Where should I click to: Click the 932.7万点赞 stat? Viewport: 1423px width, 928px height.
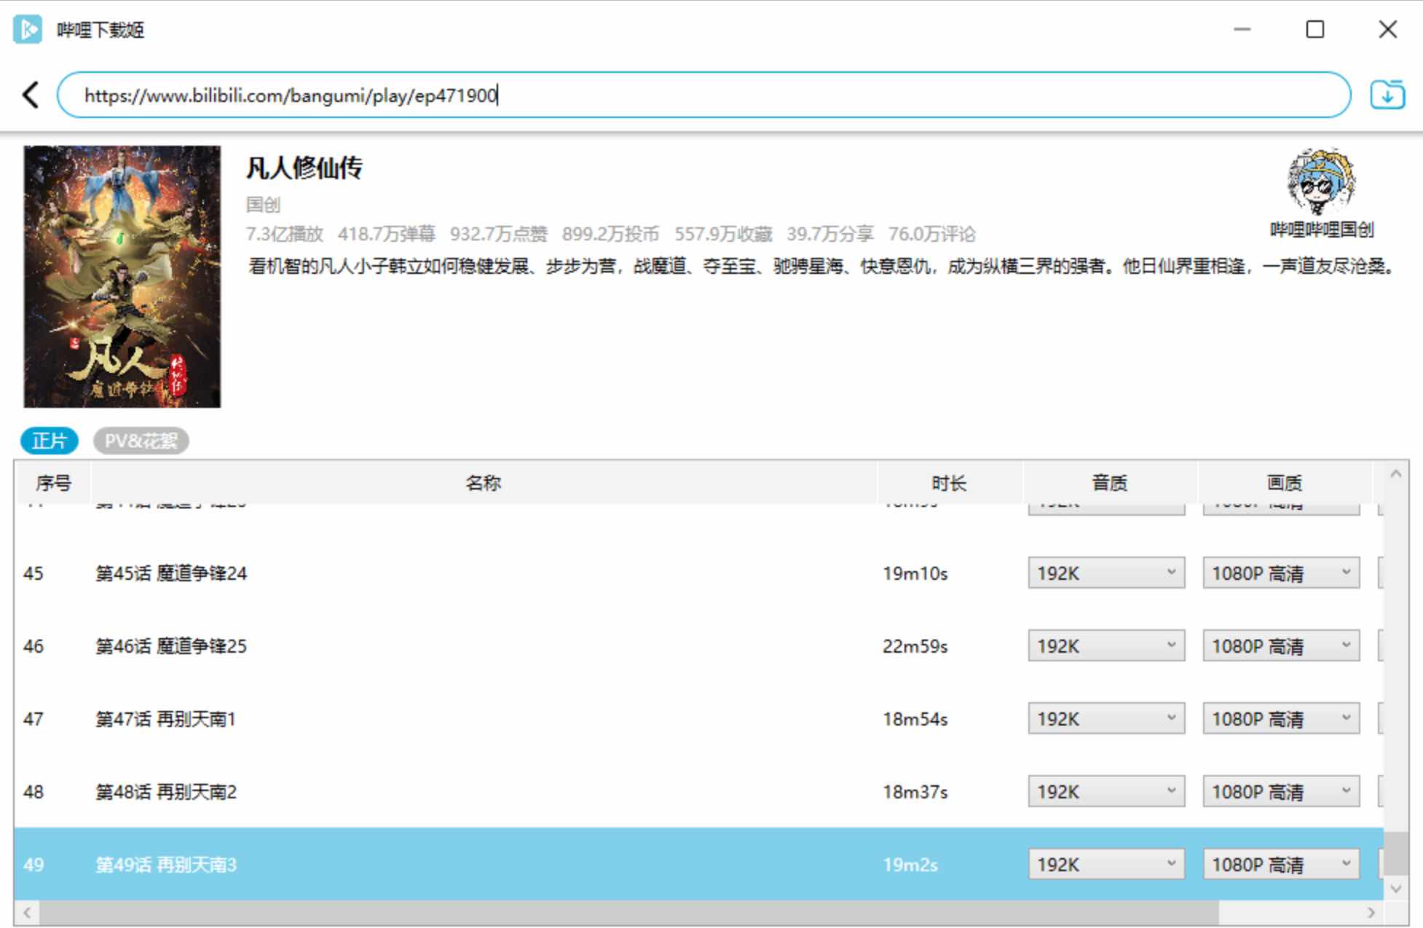tap(498, 234)
